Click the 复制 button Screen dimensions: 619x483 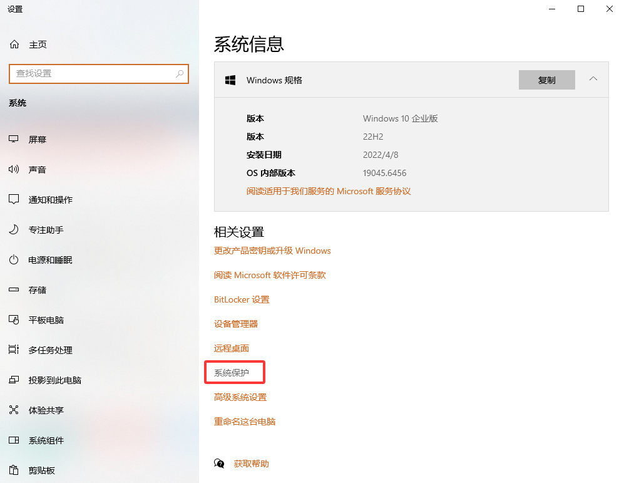click(547, 80)
